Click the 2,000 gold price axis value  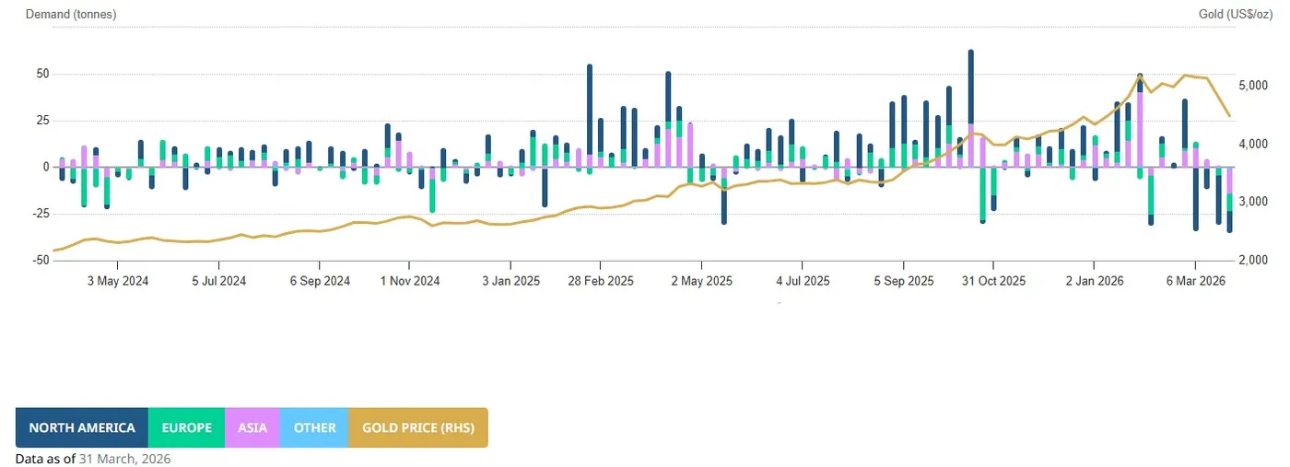1254,261
